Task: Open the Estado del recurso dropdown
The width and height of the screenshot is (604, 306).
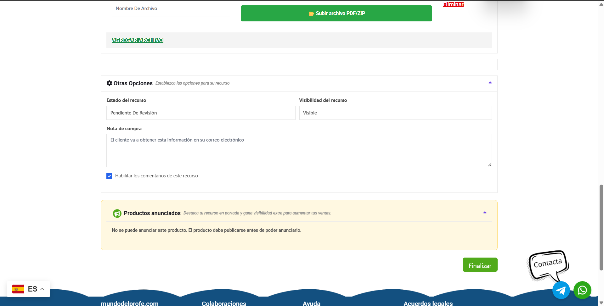Action: 200,113
